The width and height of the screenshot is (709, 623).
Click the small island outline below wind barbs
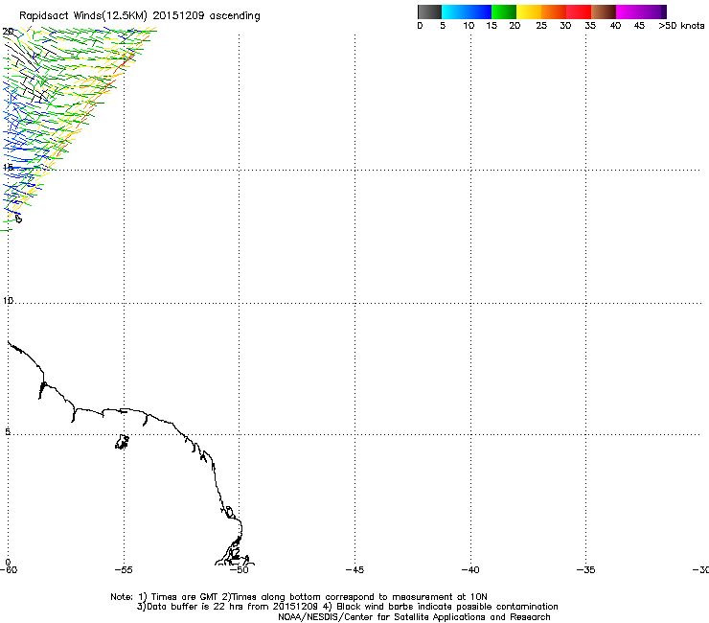[x=18, y=219]
